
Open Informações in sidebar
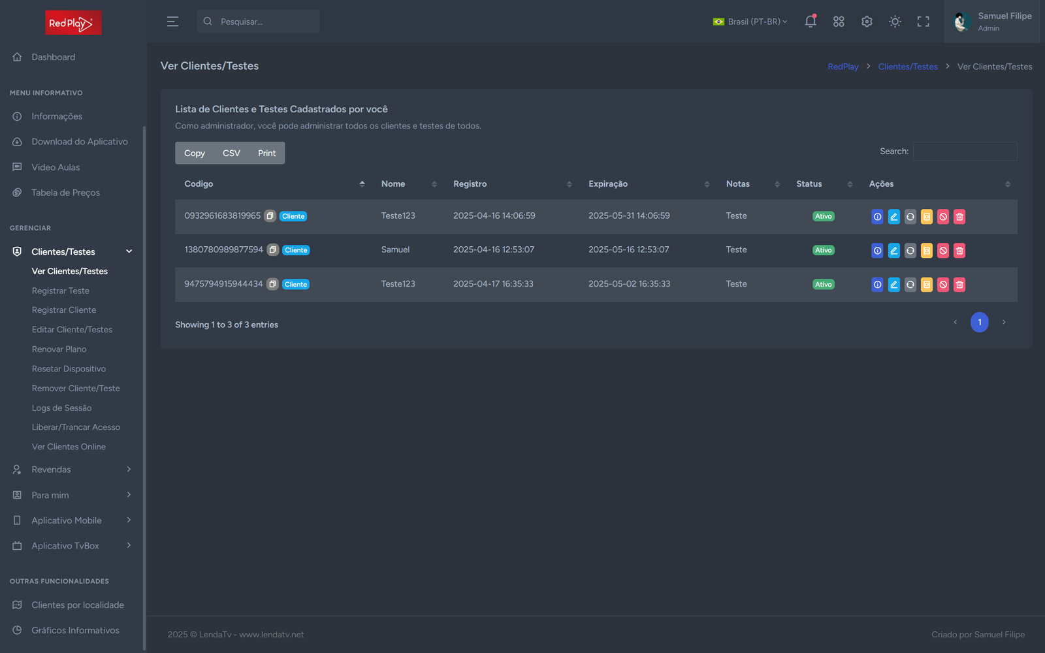(x=57, y=116)
